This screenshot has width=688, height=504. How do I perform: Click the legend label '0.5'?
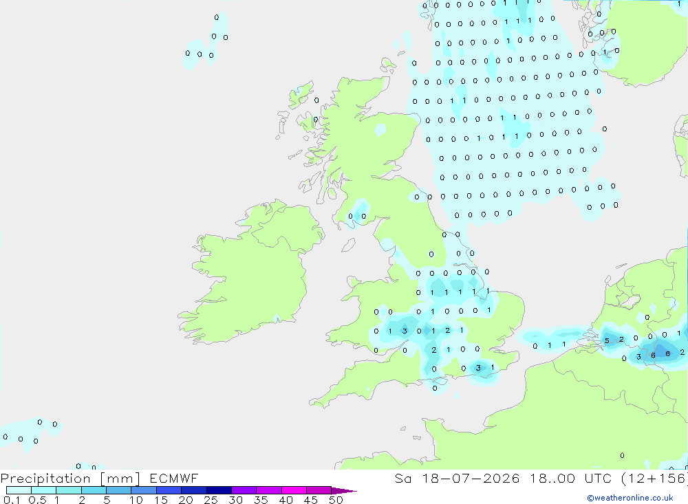click(37, 500)
